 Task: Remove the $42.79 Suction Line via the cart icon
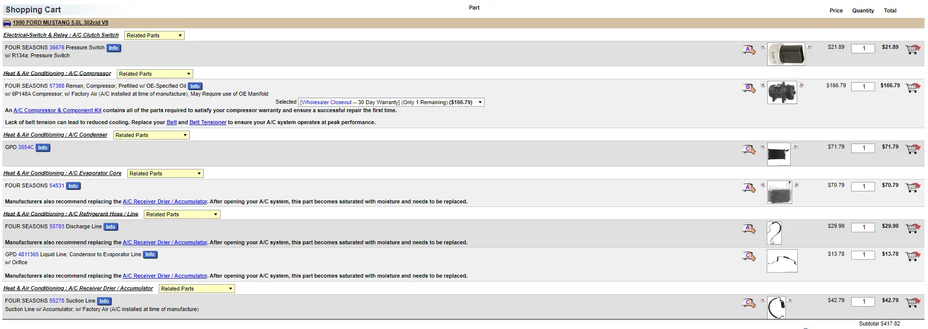(x=913, y=303)
